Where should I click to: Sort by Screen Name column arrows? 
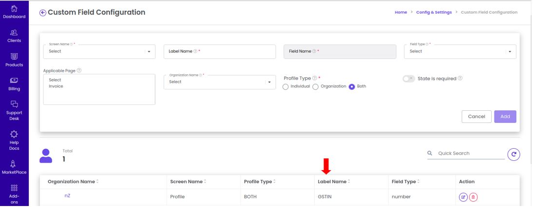pos(205,182)
